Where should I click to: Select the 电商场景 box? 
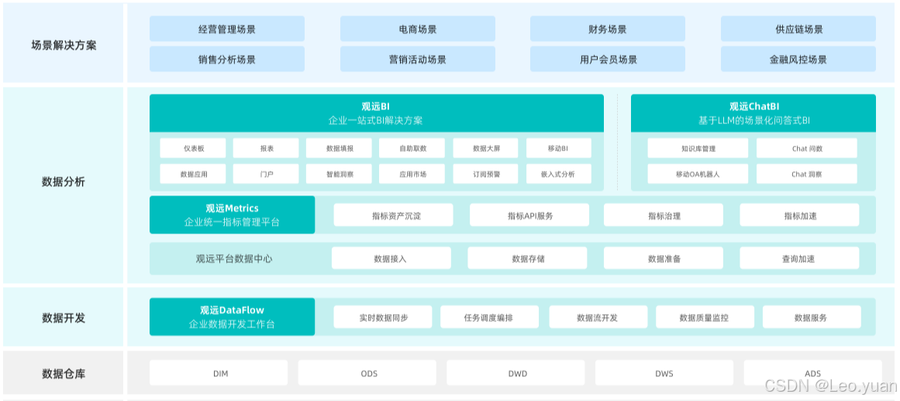click(417, 29)
